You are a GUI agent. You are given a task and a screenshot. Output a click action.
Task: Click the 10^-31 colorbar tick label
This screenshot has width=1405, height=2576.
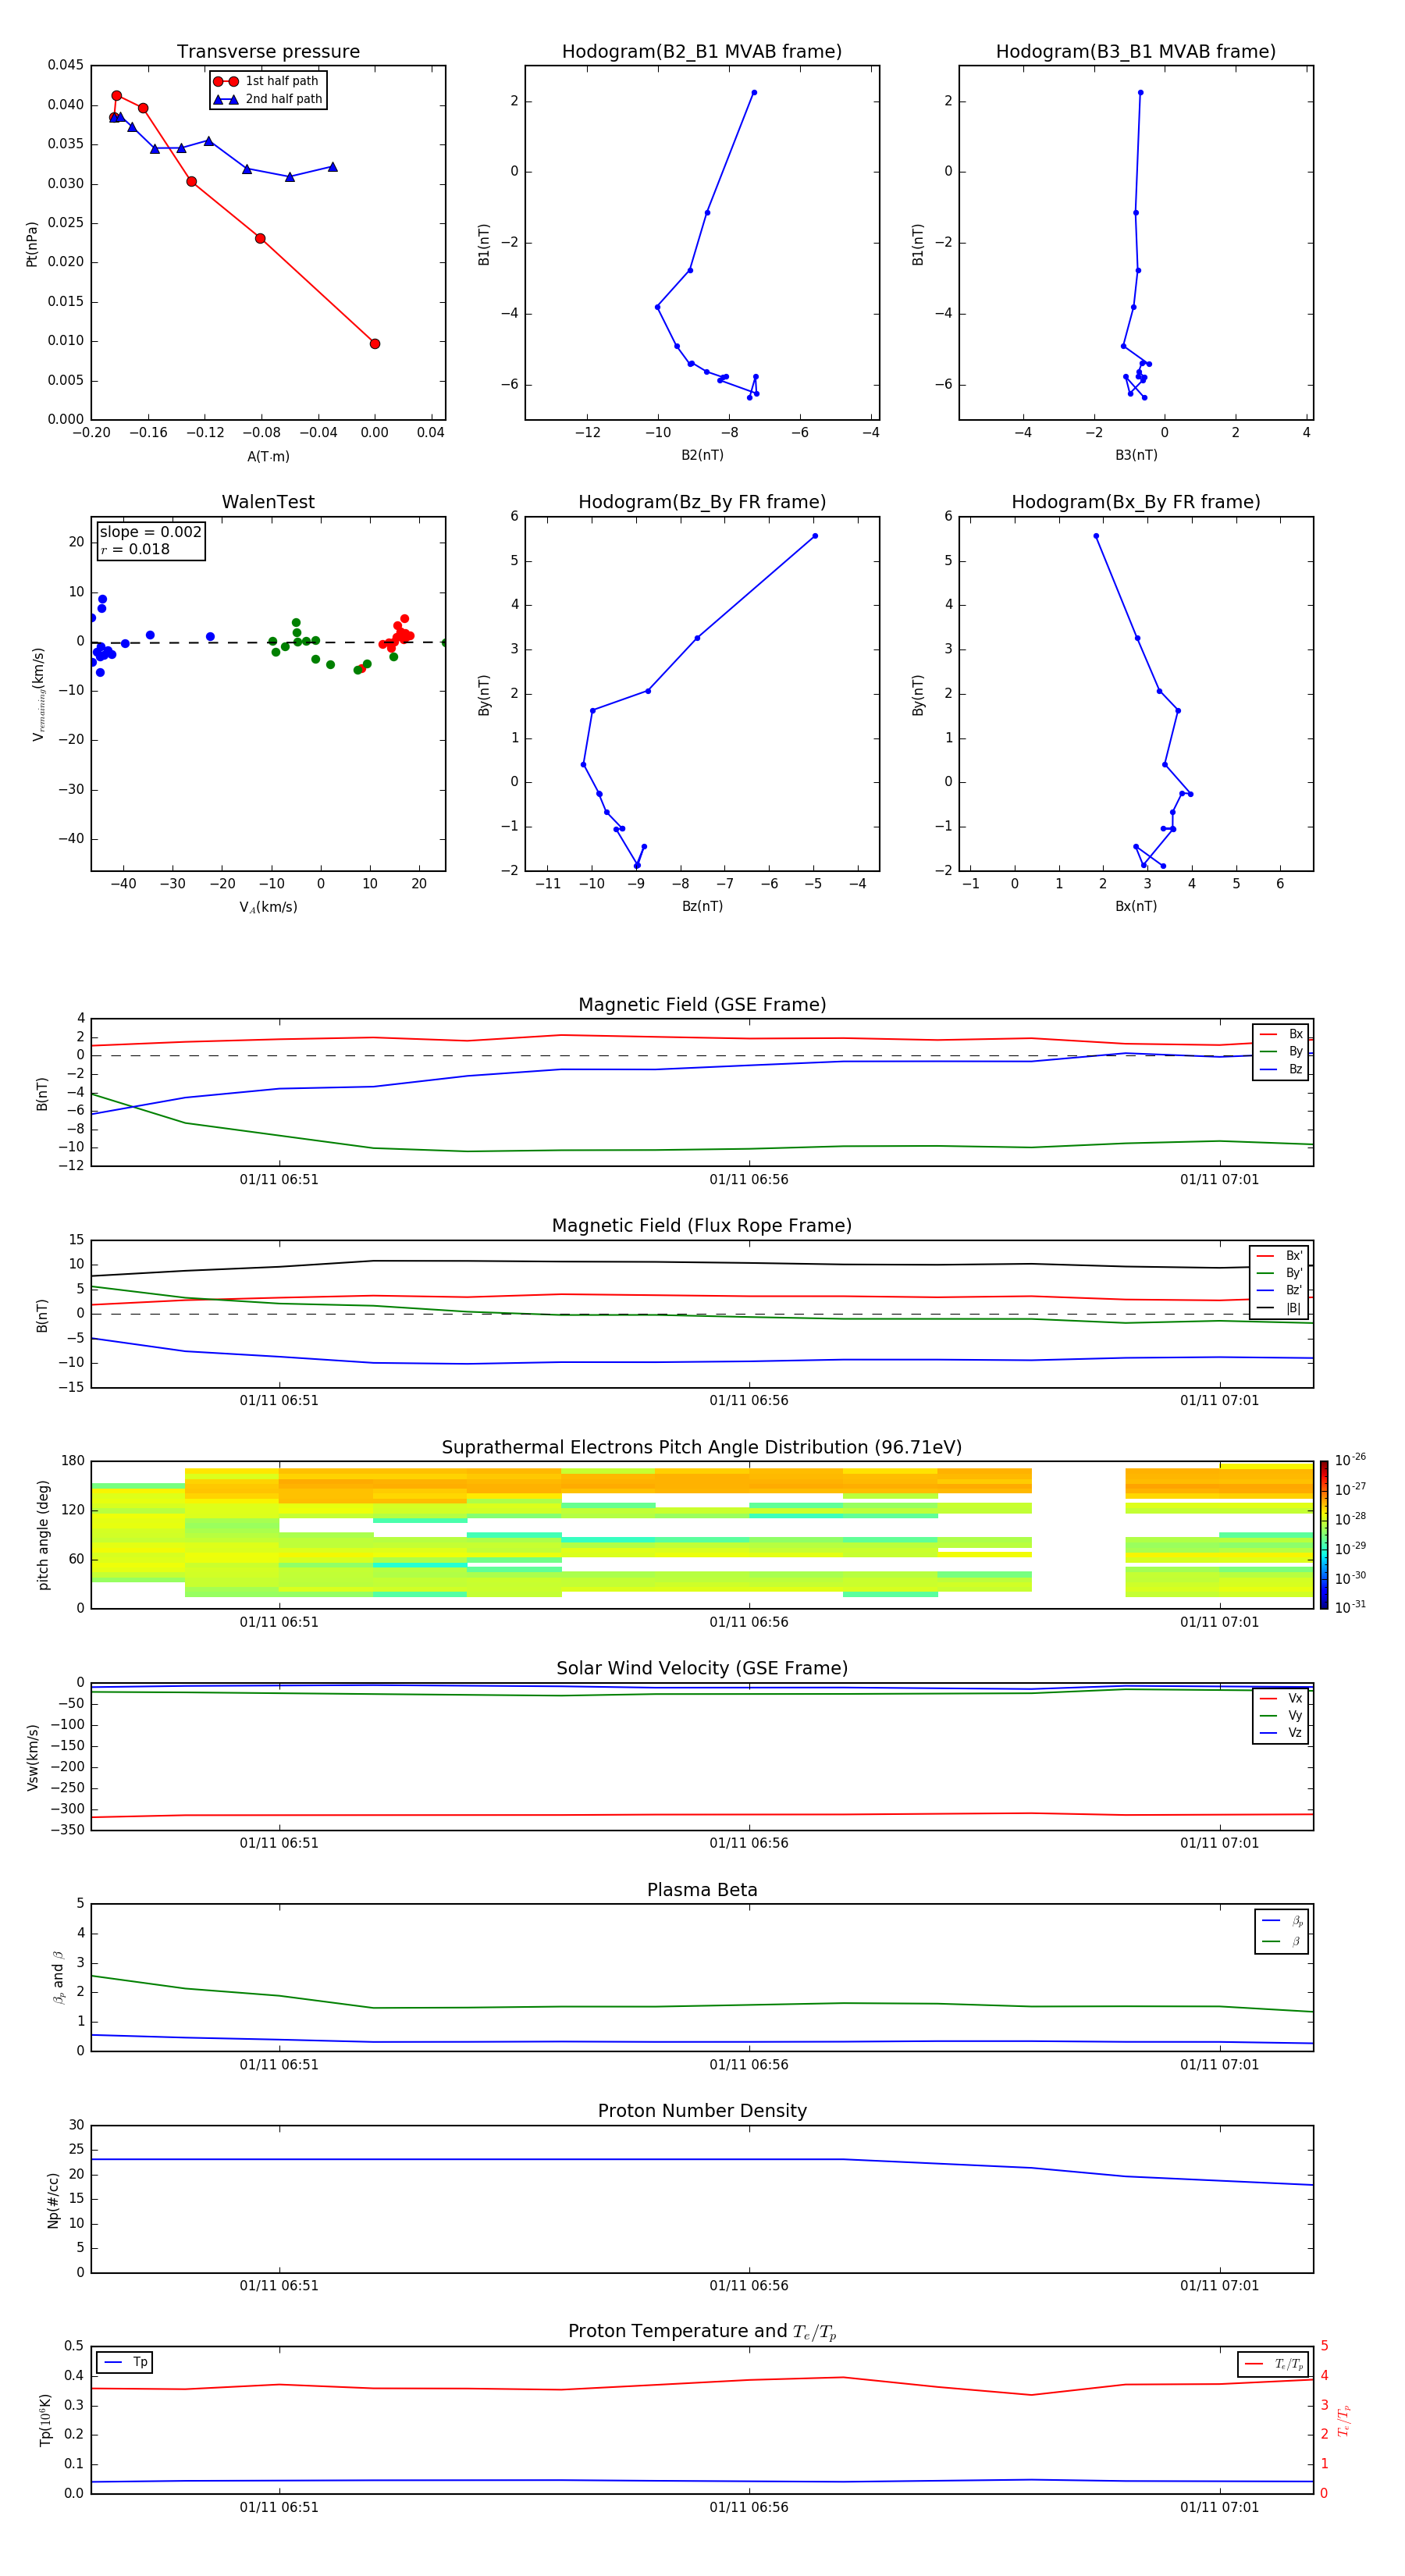tap(1350, 1607)
